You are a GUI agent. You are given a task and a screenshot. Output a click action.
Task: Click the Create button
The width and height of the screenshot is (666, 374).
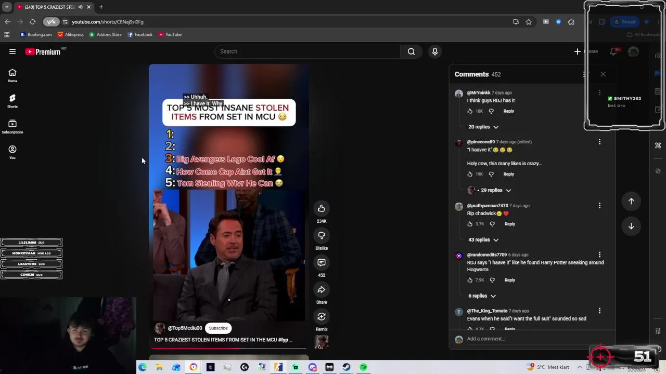pos(586,51)
